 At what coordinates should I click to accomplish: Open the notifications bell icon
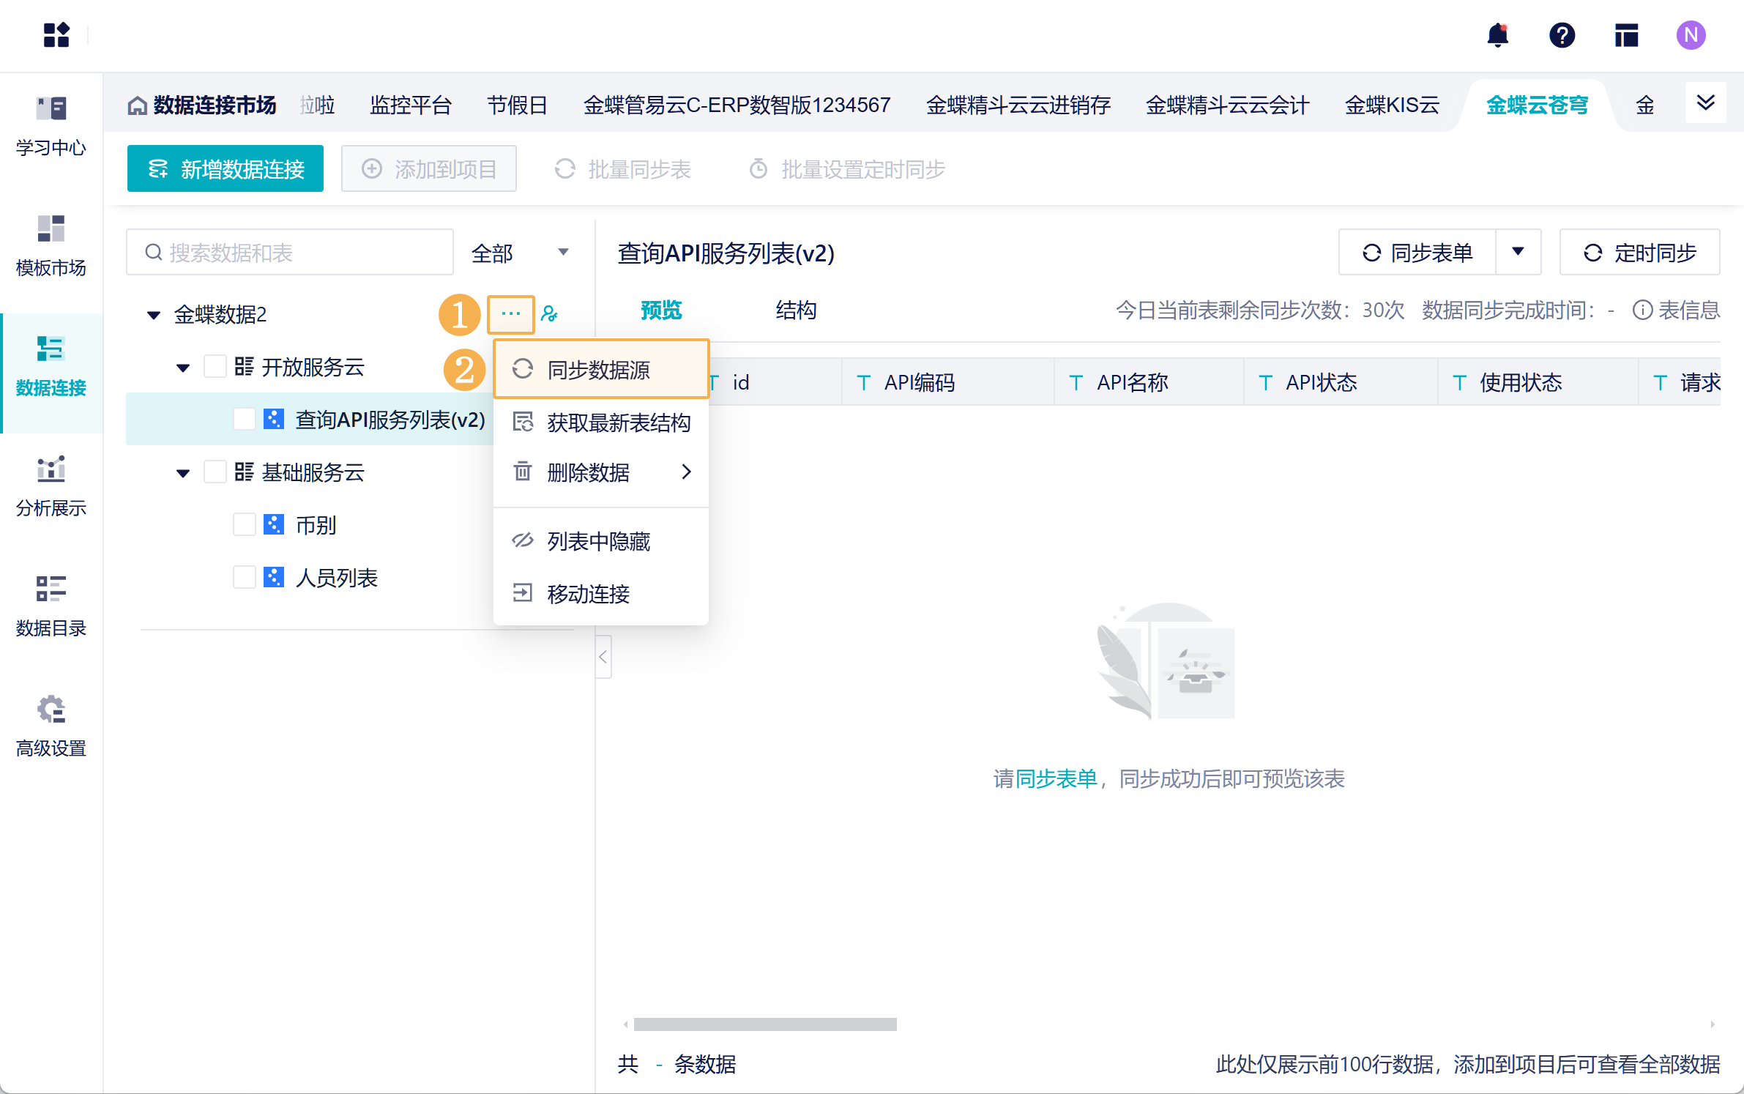pos(1498,35)
